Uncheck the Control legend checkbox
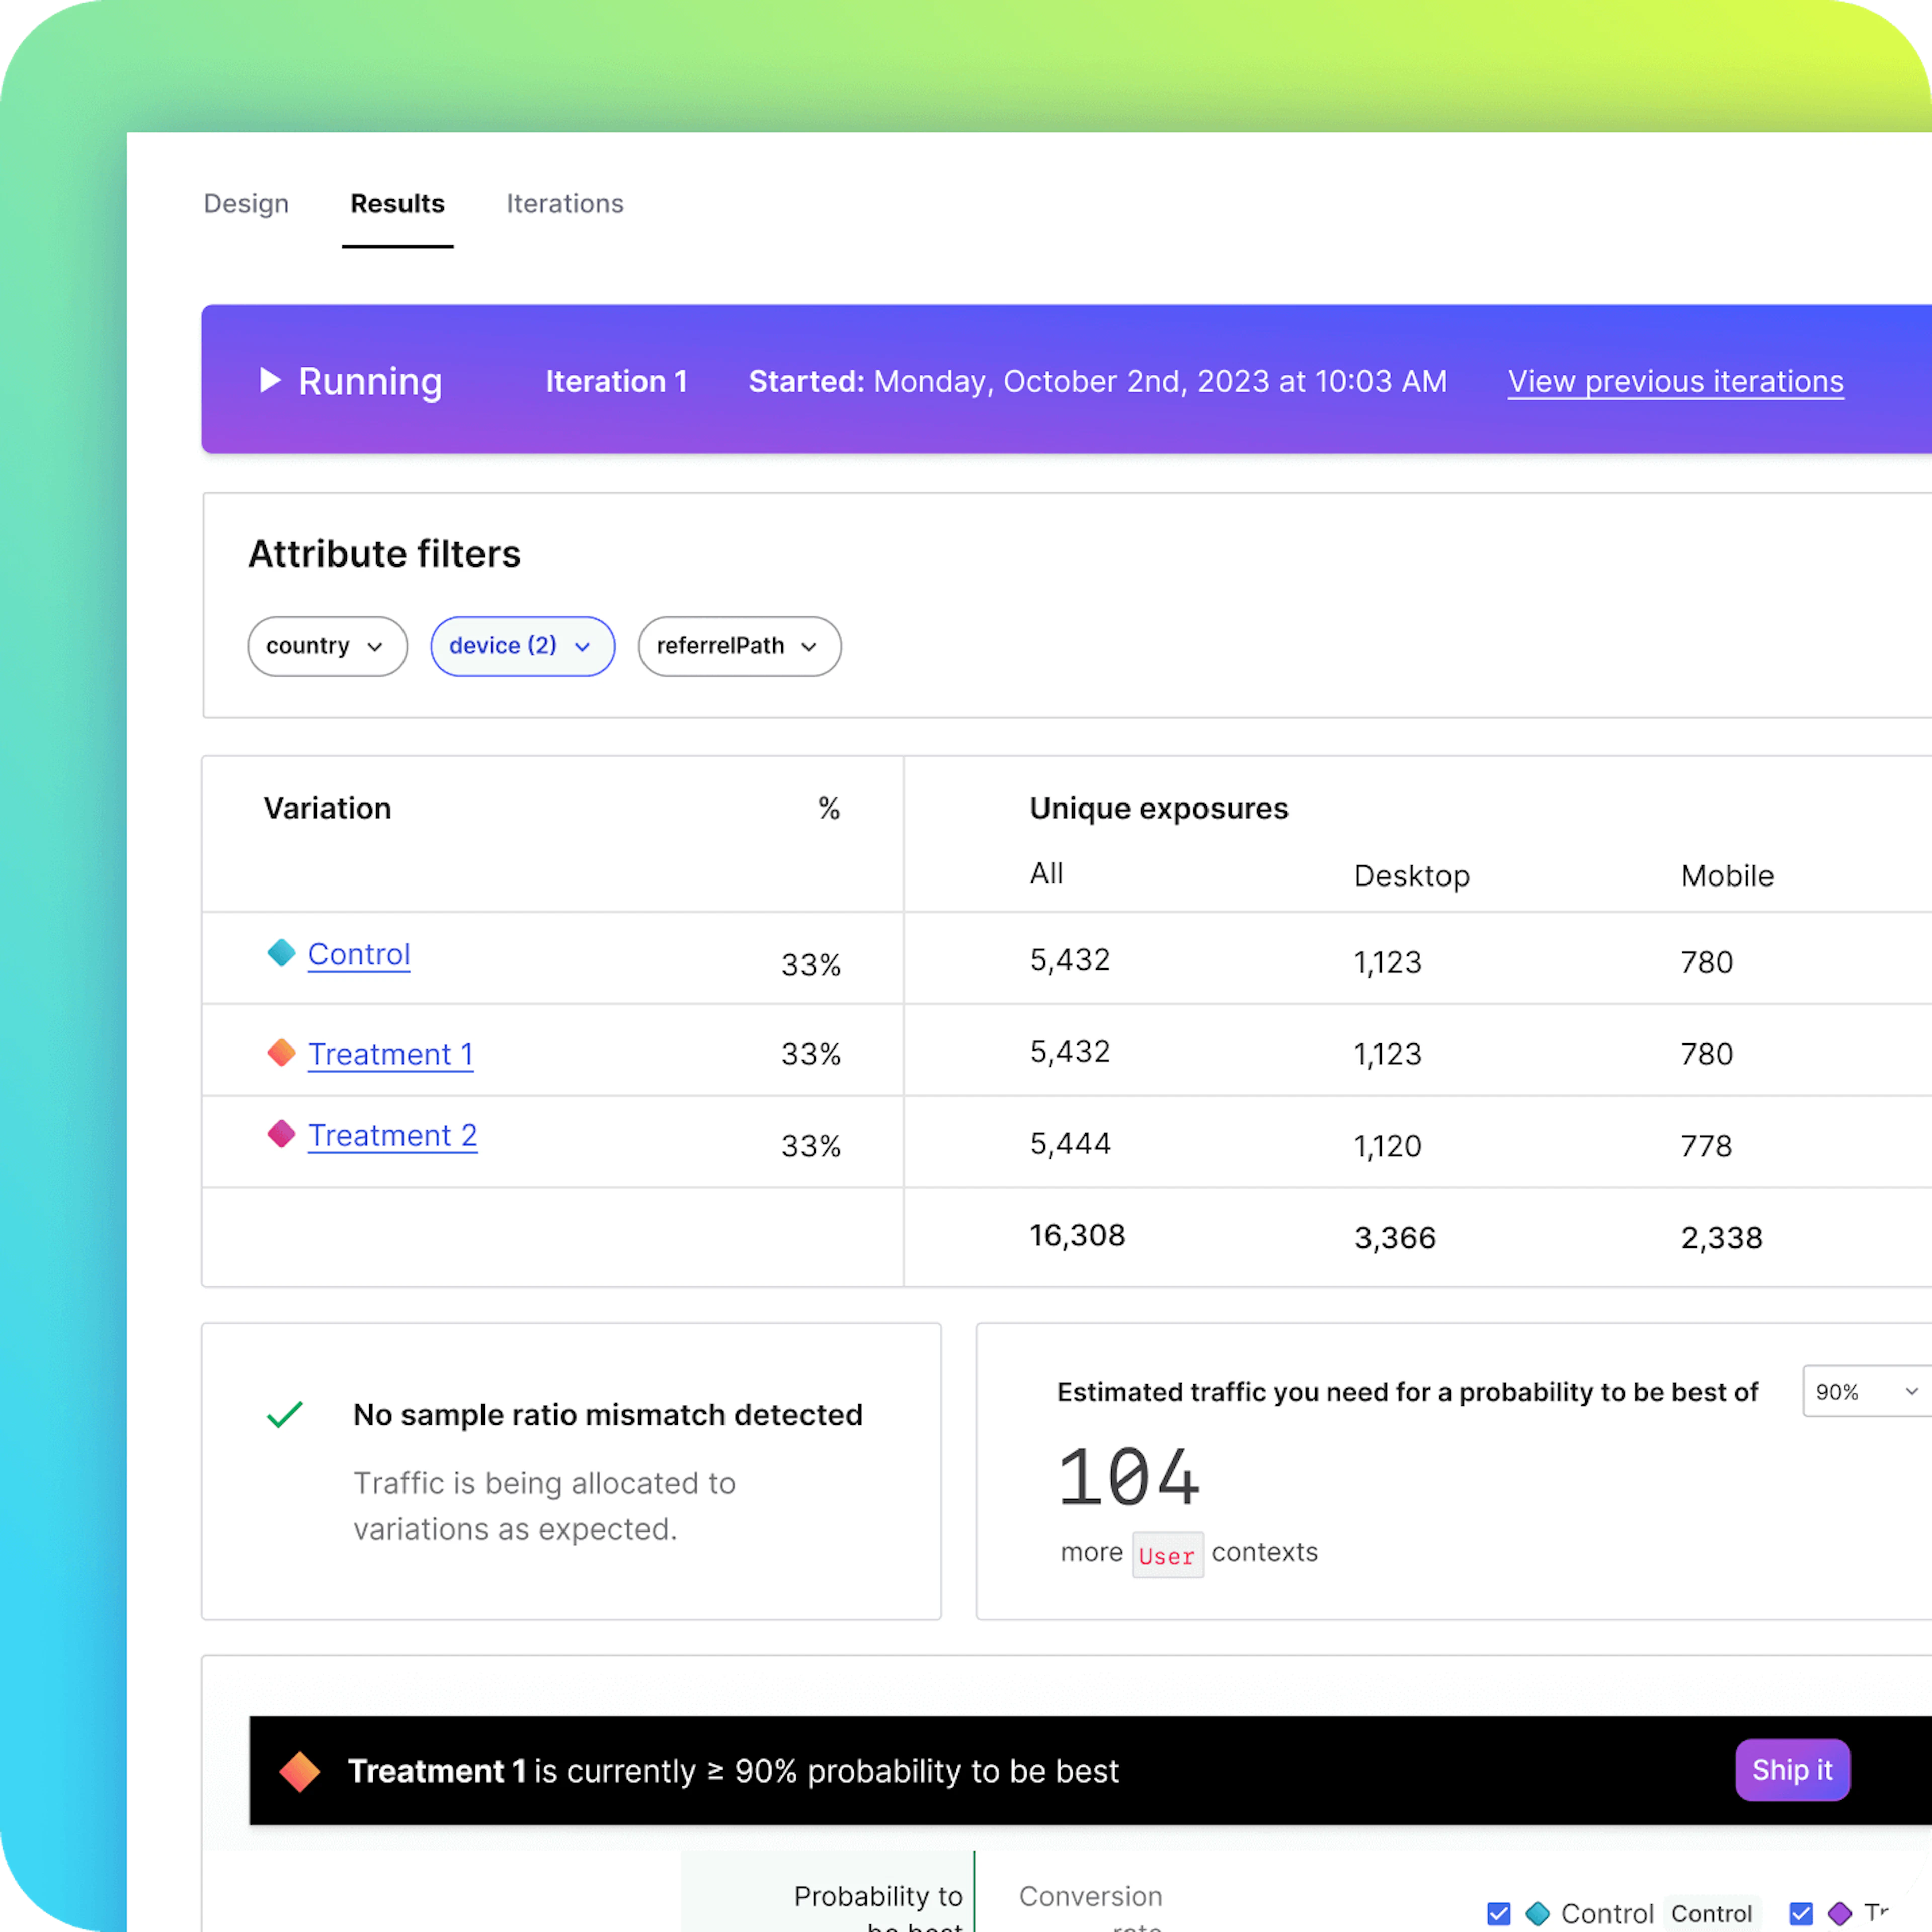Viewport: 1932px width, 1932px height. coord(1499,1913)
